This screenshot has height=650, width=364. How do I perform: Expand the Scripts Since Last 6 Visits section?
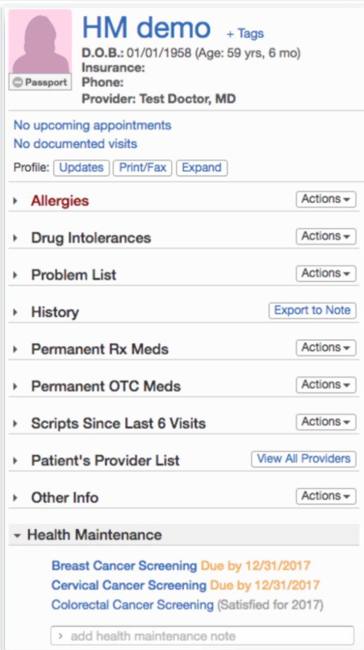click(x=15, y=422)
